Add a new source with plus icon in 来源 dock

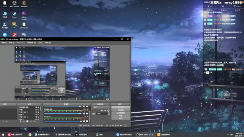21,121
